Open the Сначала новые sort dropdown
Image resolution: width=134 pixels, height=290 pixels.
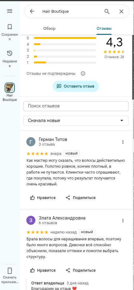(x=76, y=120)
